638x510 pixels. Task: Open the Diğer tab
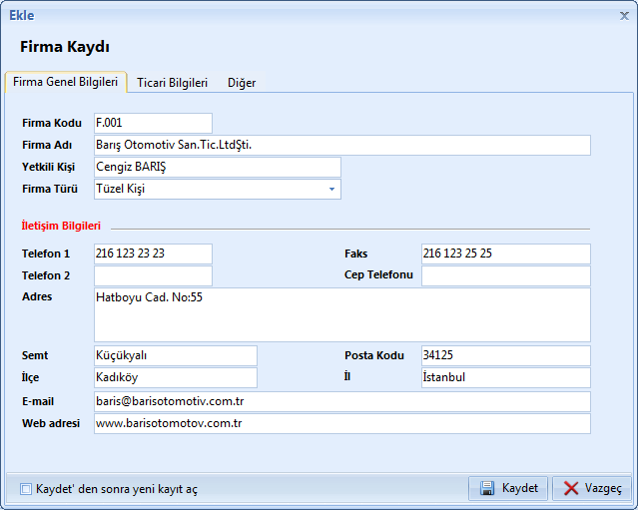(x=242, y=83)
